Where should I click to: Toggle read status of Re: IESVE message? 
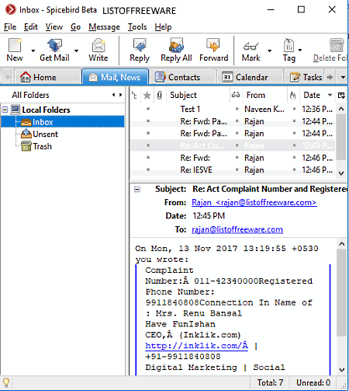tap(237, 170)
